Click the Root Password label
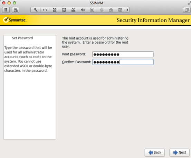This screenshot has width=191, height=158. coord(74,54)
